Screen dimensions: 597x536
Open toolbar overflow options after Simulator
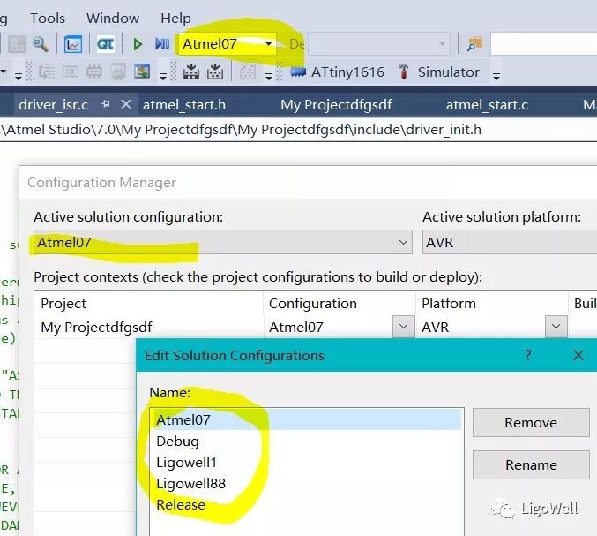click(x=496, y=76)
